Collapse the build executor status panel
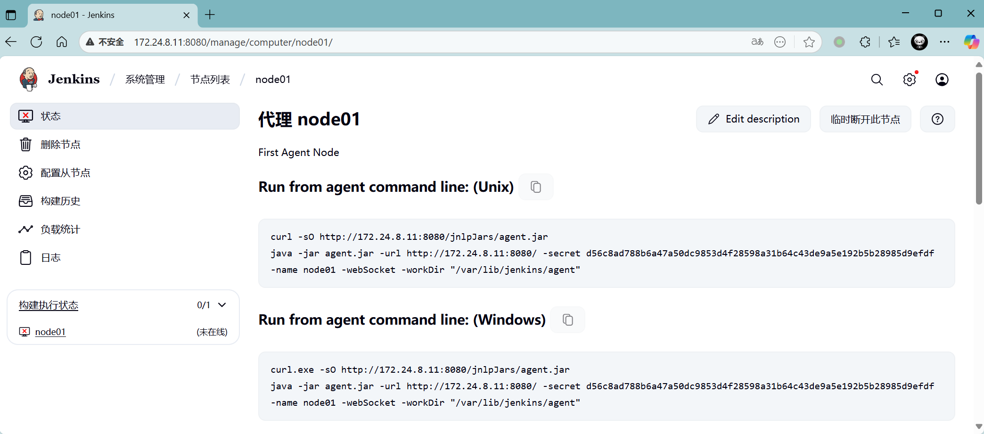 click(222, 305)
